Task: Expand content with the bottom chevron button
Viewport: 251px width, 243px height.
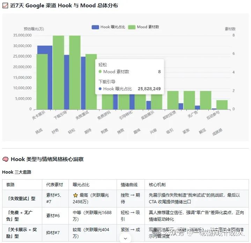Action: 126,238
